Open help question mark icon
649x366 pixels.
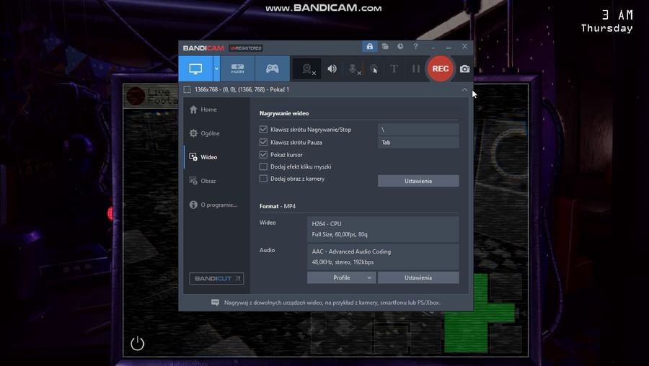[x=415, y=46]
